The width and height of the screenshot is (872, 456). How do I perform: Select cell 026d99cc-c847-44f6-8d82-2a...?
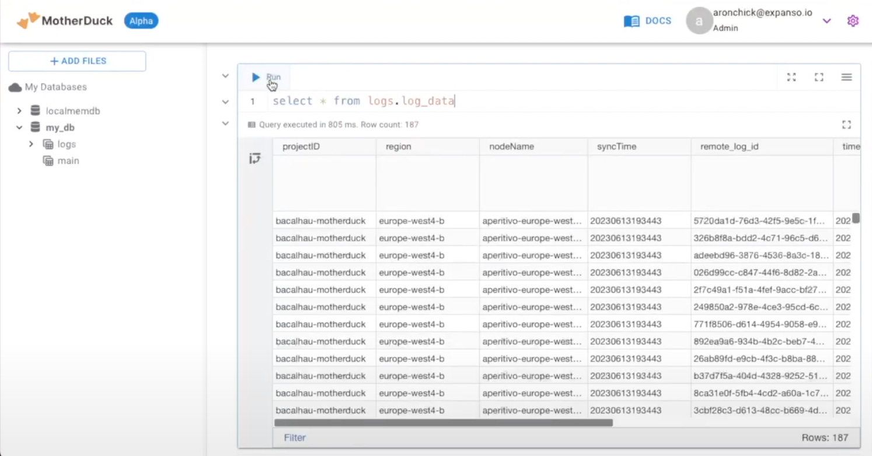point(762,272)
